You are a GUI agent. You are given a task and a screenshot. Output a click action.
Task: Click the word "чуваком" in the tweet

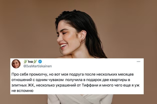57,80
